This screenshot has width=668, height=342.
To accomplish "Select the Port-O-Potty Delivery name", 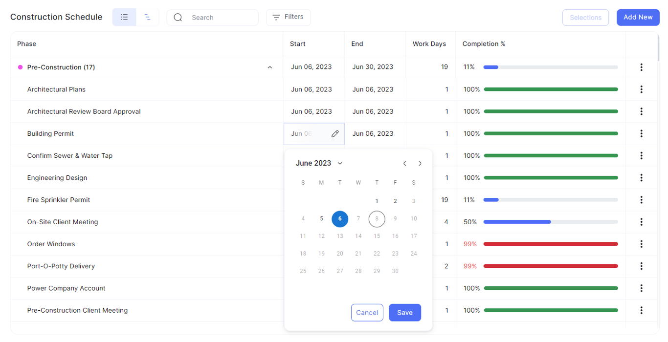I will point(61,266).
